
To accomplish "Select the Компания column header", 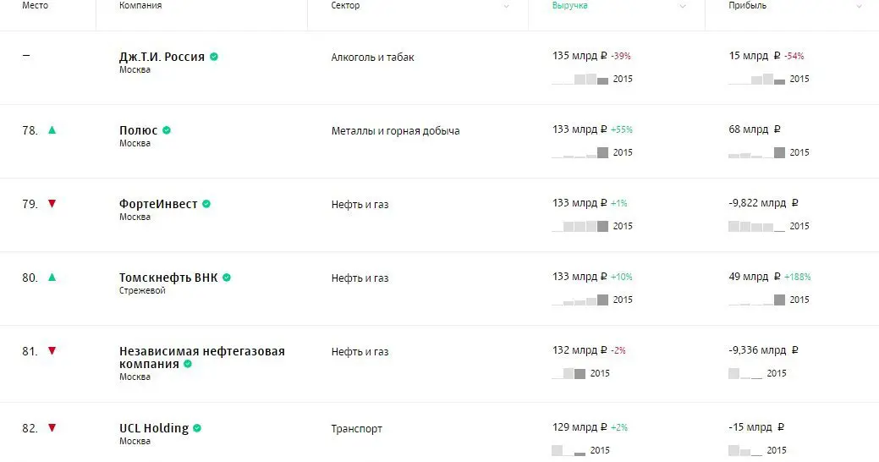I will click(140, 6).
